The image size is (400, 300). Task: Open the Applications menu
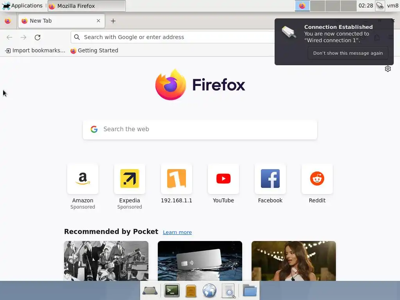22,5
